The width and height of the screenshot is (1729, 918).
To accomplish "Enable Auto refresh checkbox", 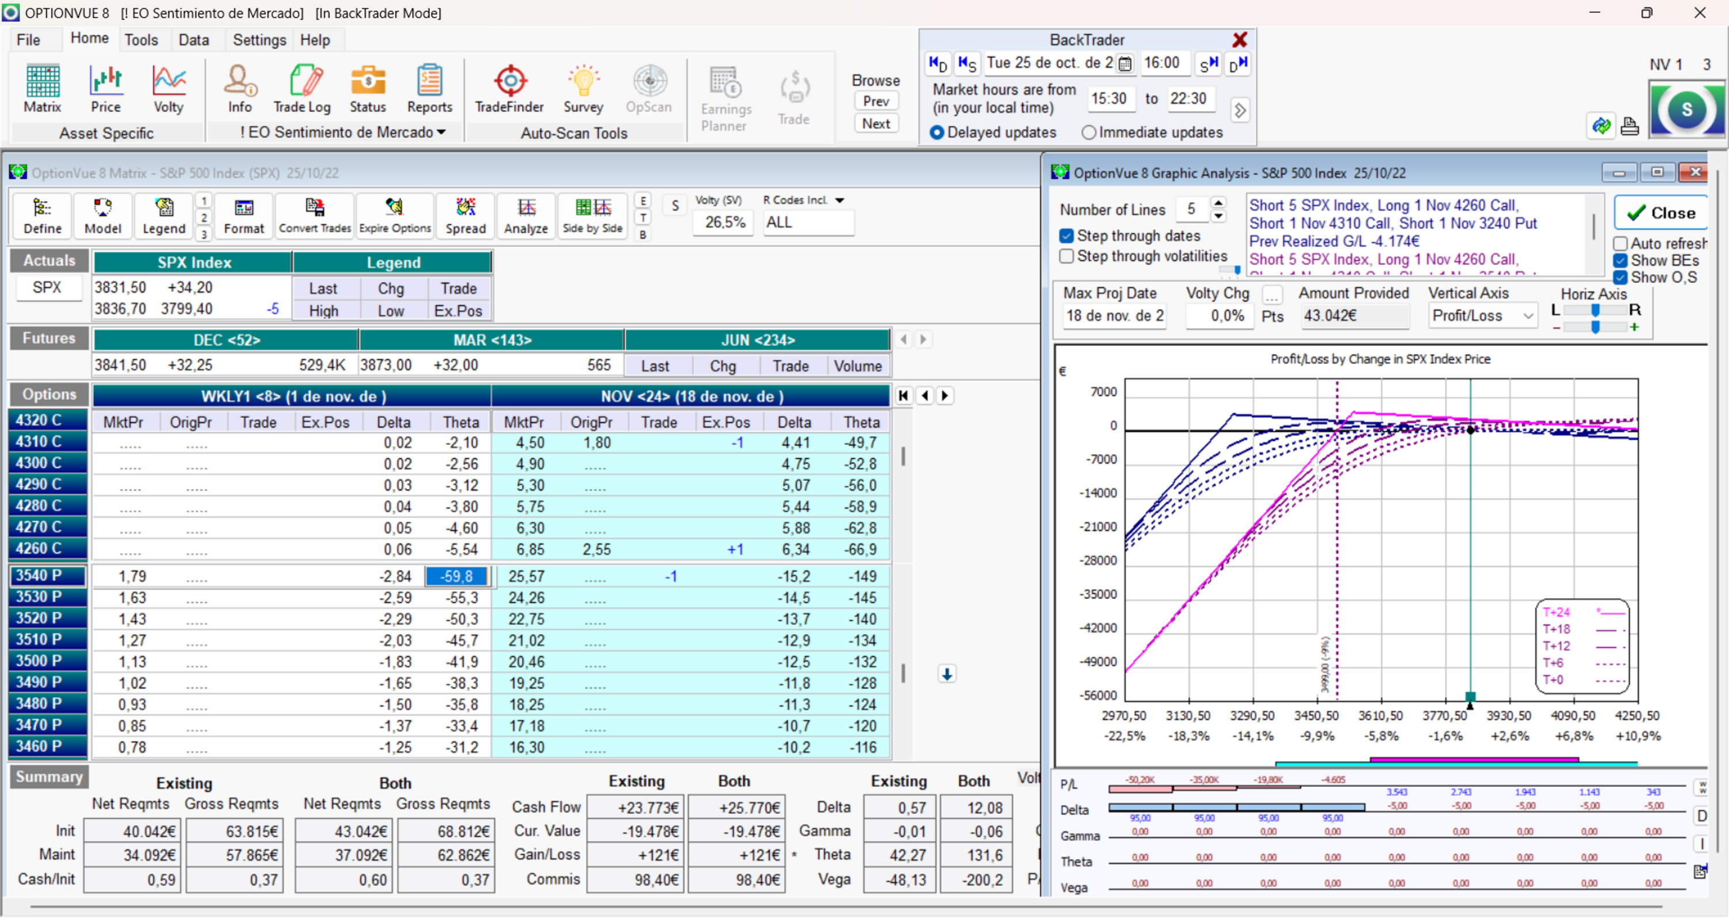I will point(1620,244).
